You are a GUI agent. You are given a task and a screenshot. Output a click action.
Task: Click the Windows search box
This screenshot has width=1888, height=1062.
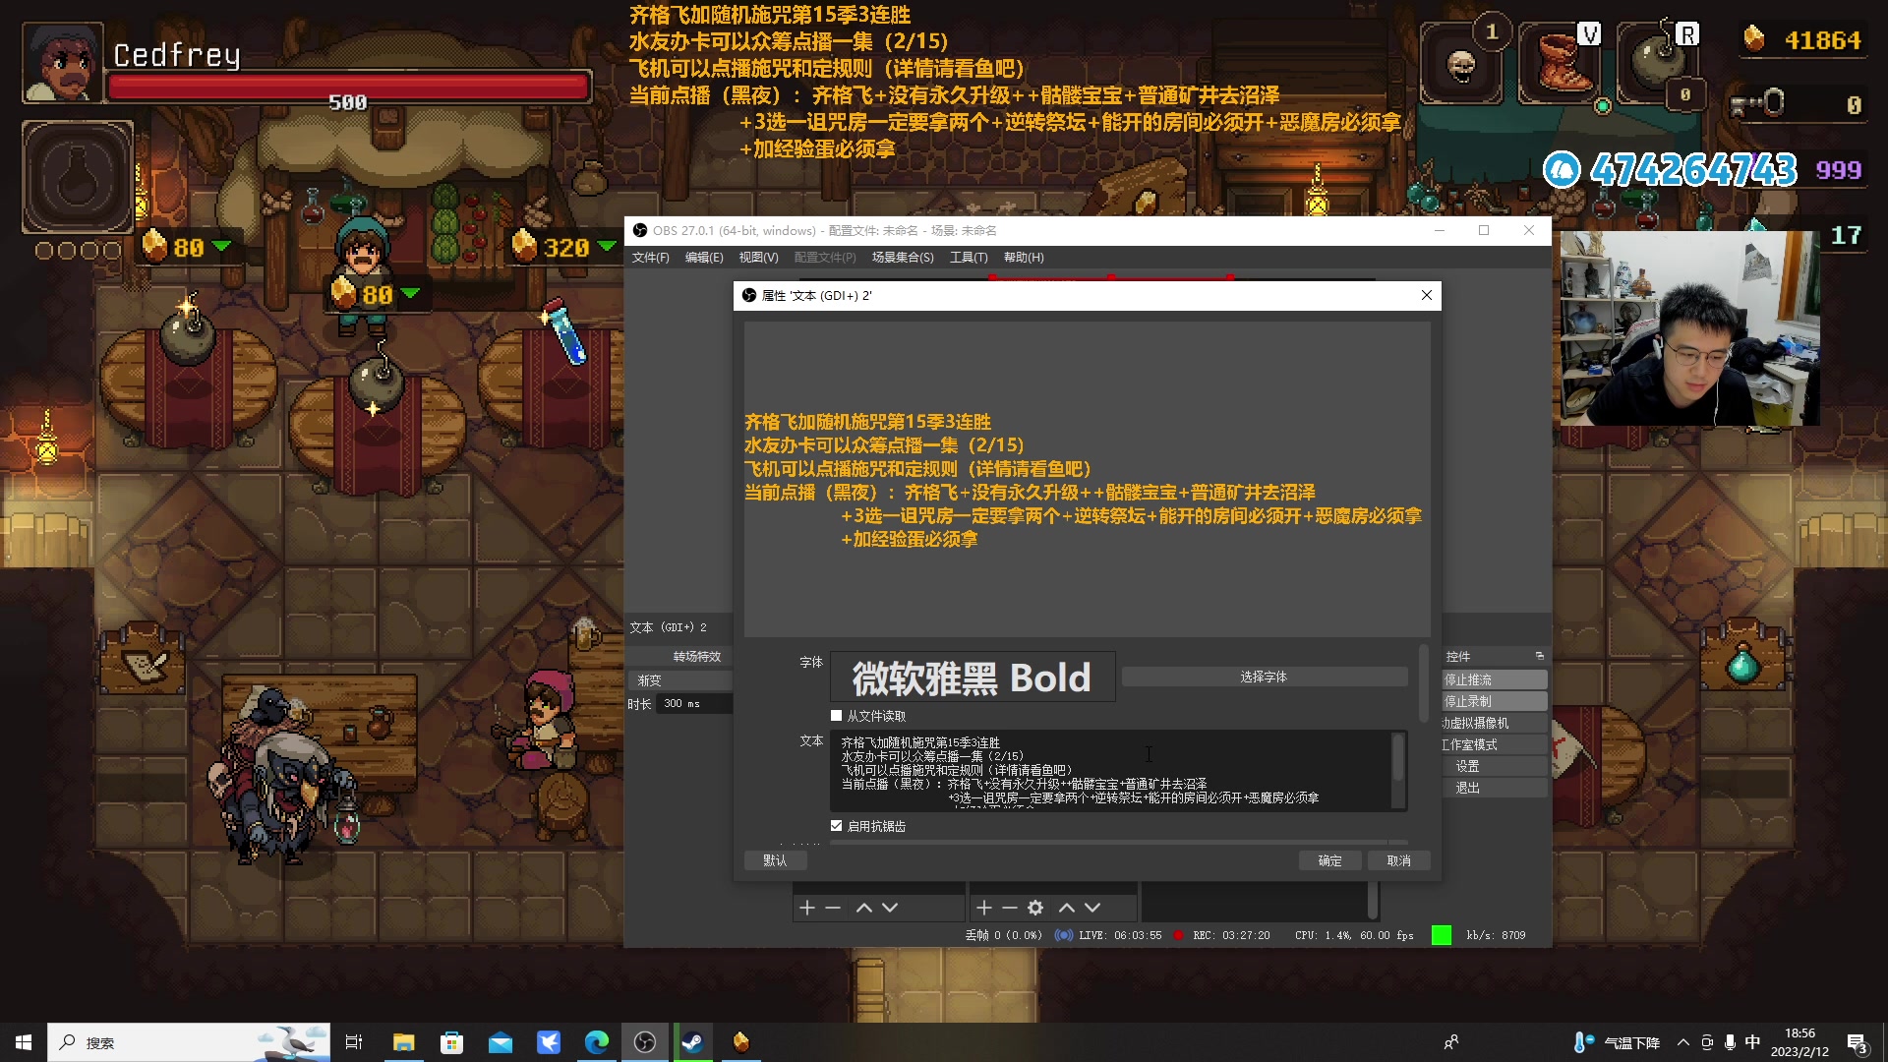click(x=189, y=1042)
